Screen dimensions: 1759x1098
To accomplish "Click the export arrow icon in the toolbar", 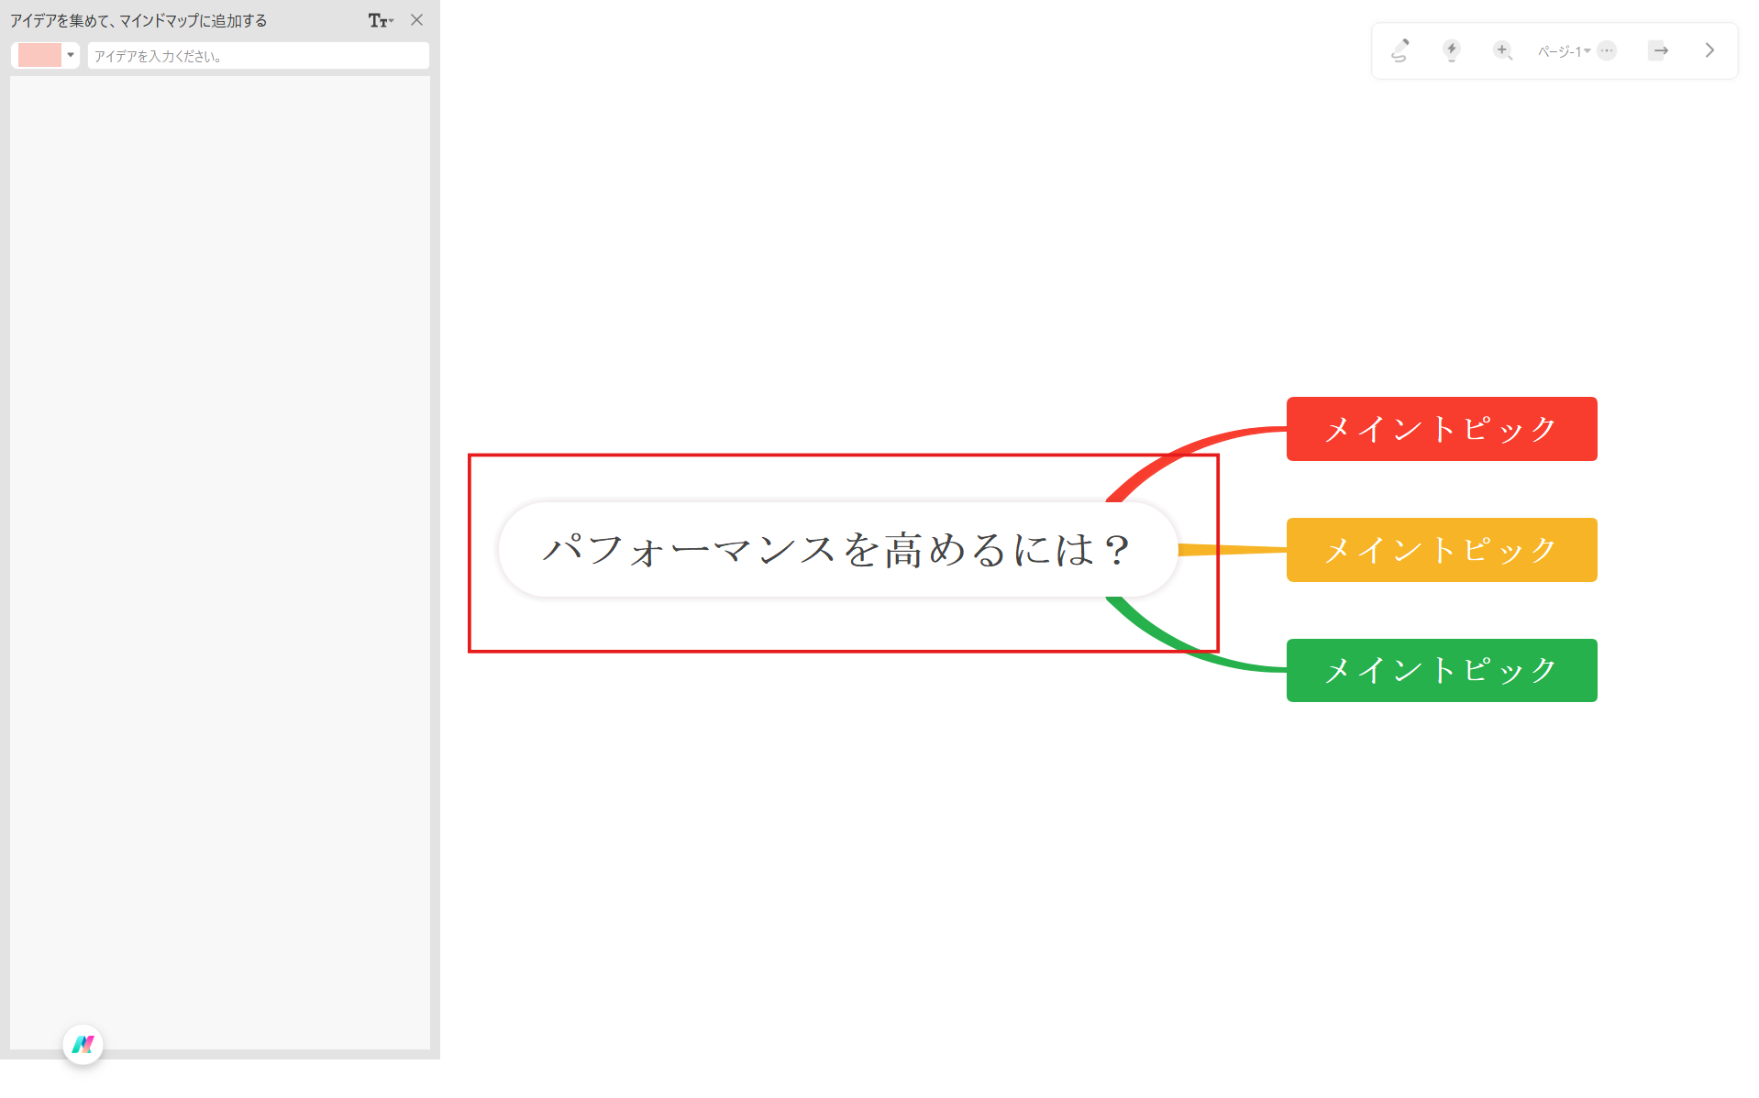I will [x=1658, y=50].
